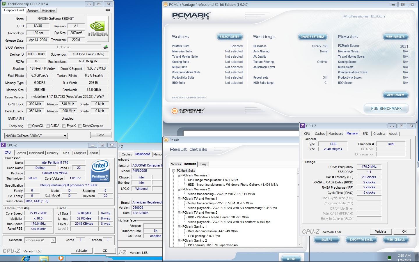Click Change Settings button
Screen dimensions: 419x262
click(312, 37)
